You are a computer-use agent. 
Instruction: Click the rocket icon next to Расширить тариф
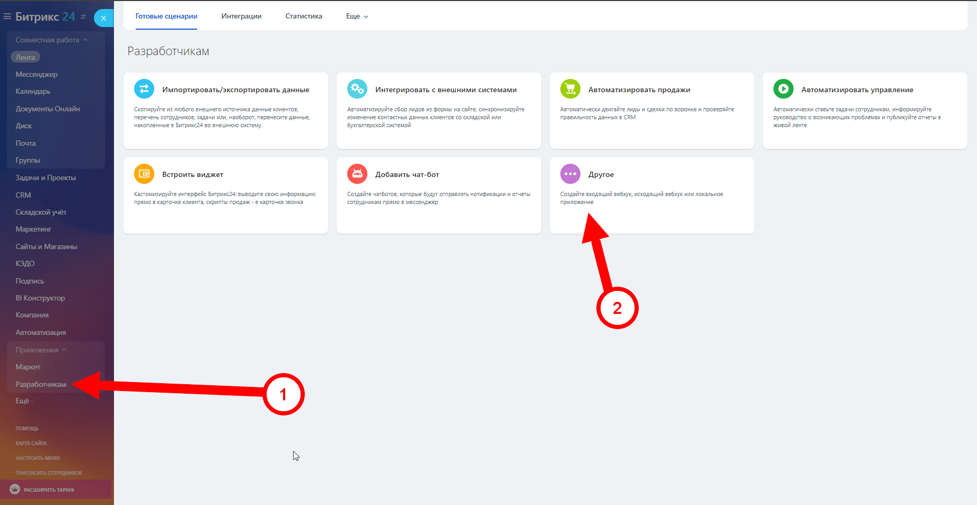tap(15, 489)
